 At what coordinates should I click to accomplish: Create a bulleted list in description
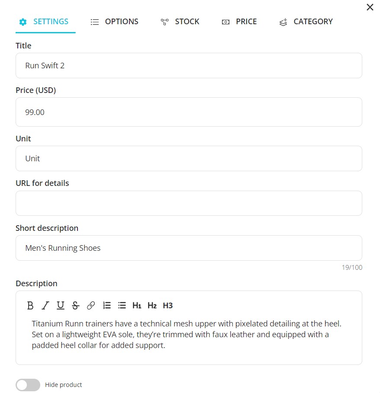122,306
